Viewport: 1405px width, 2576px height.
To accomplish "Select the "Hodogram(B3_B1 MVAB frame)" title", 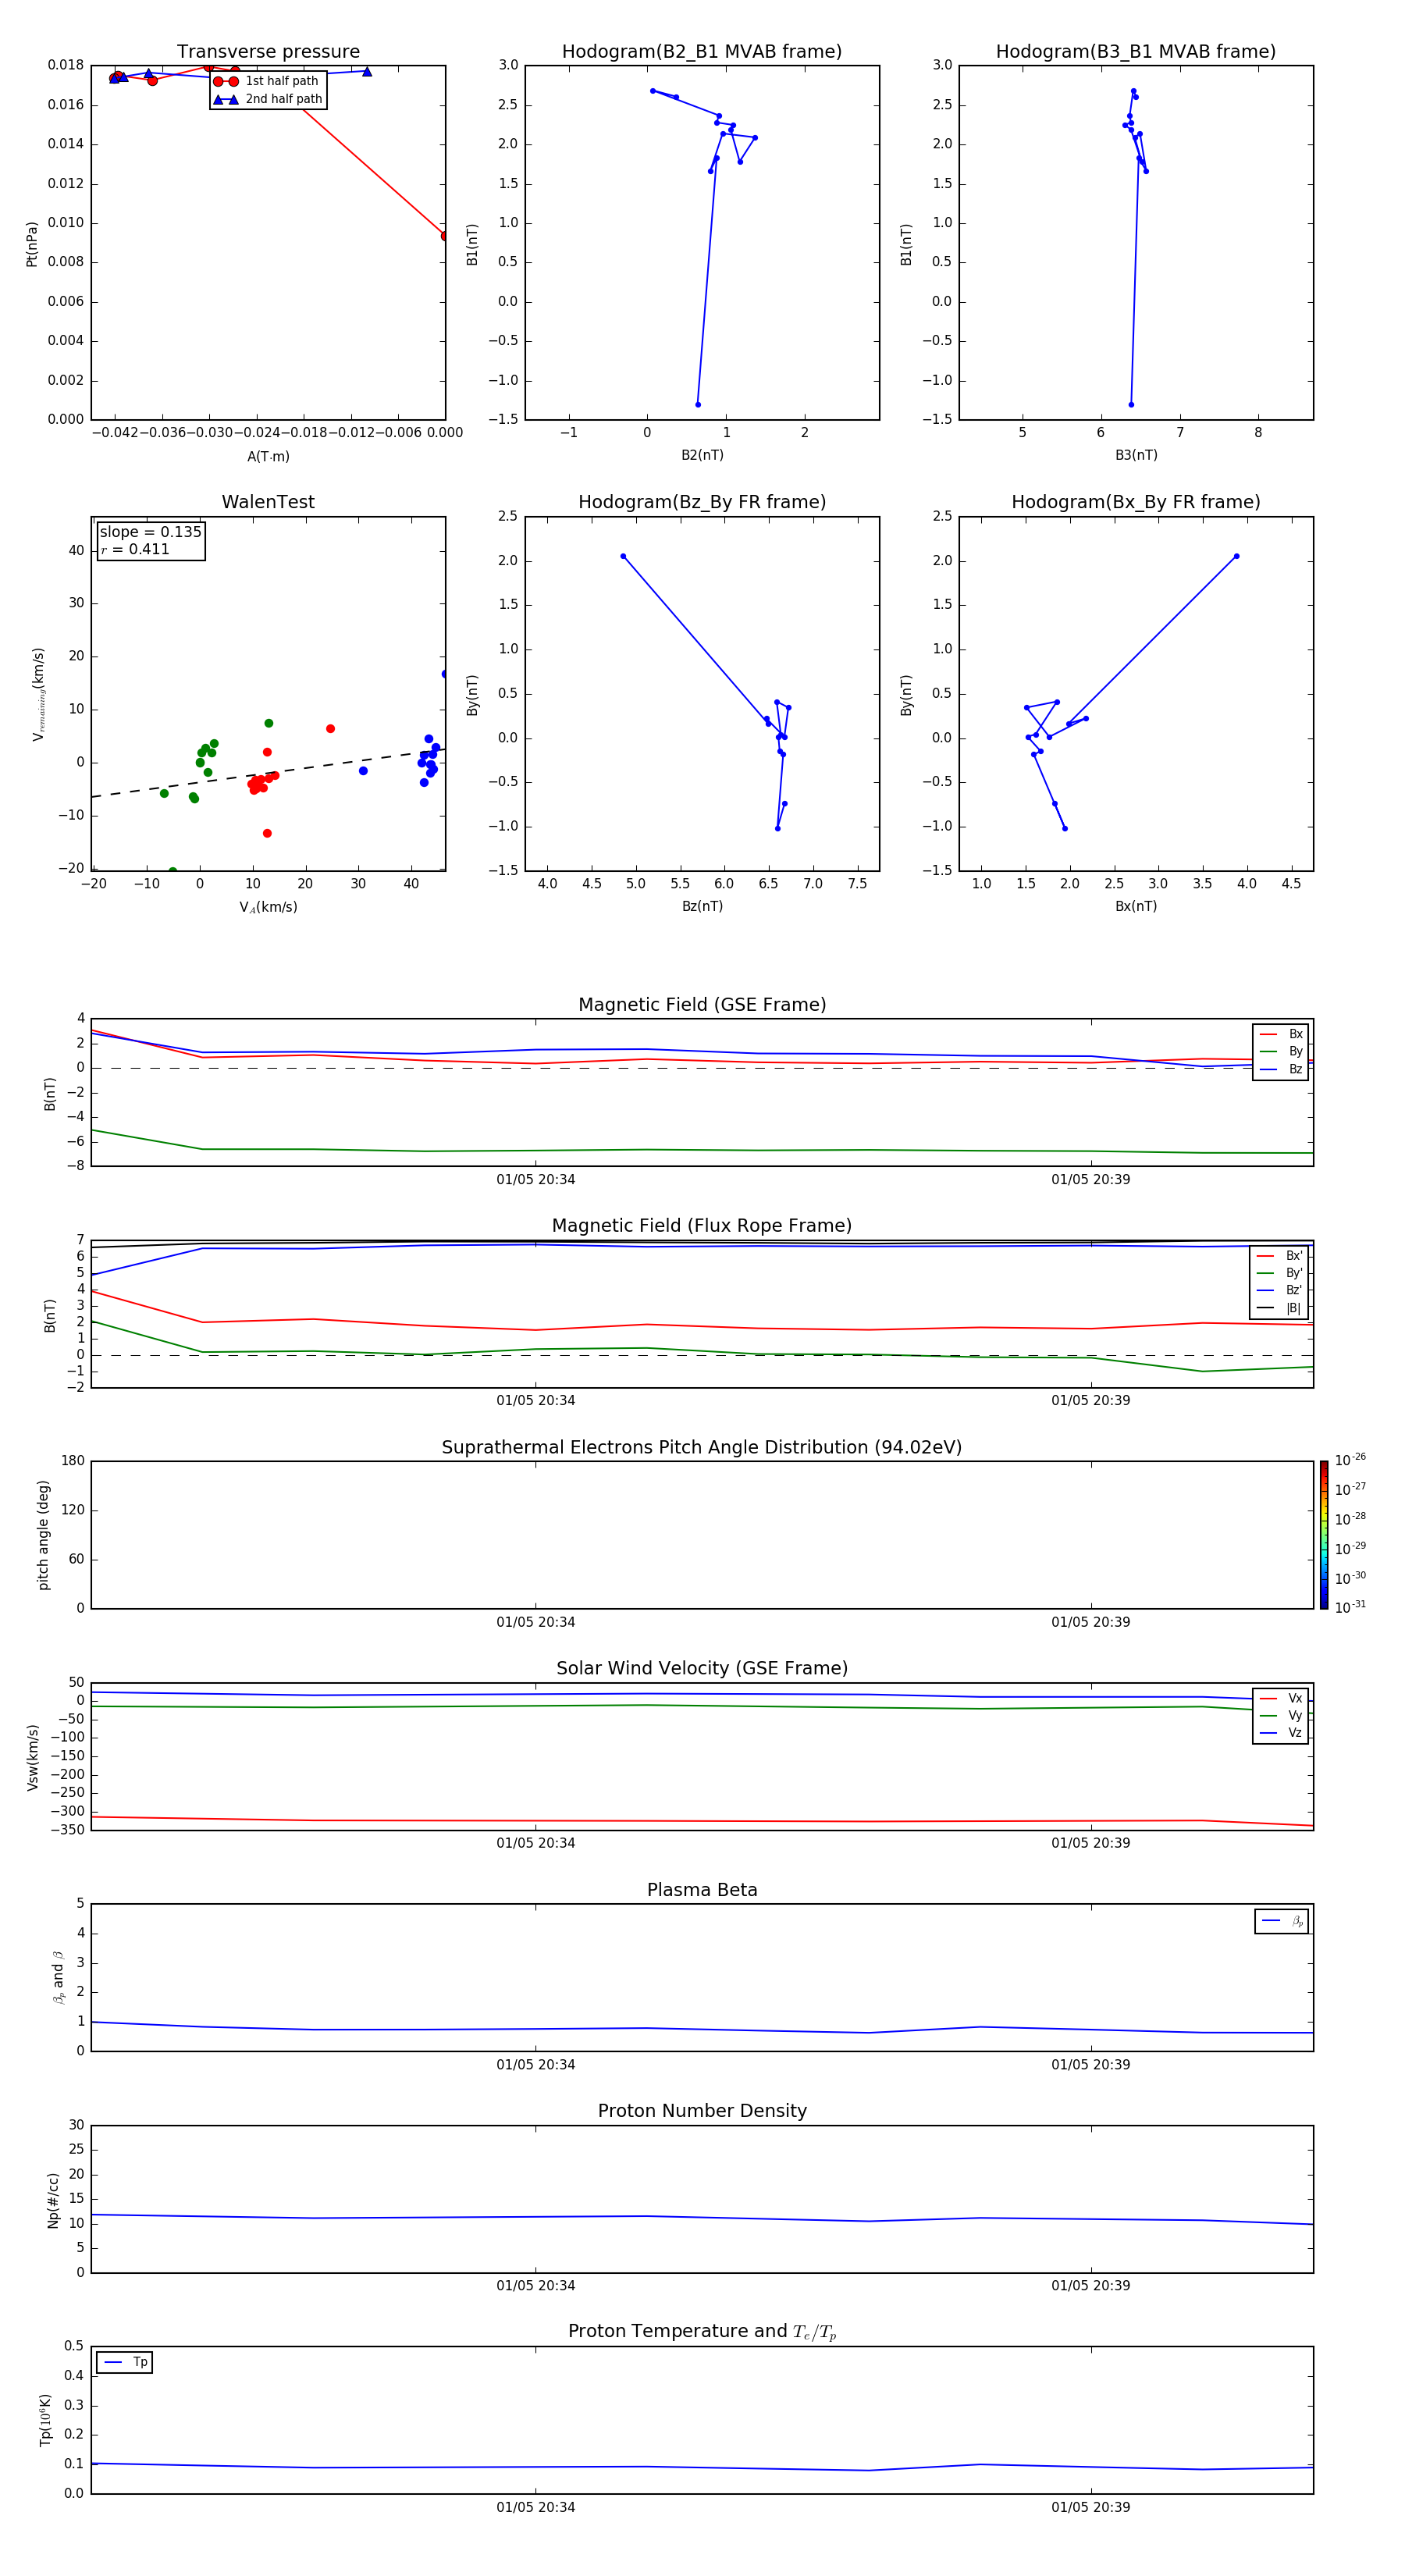I will pos(1136,52).
